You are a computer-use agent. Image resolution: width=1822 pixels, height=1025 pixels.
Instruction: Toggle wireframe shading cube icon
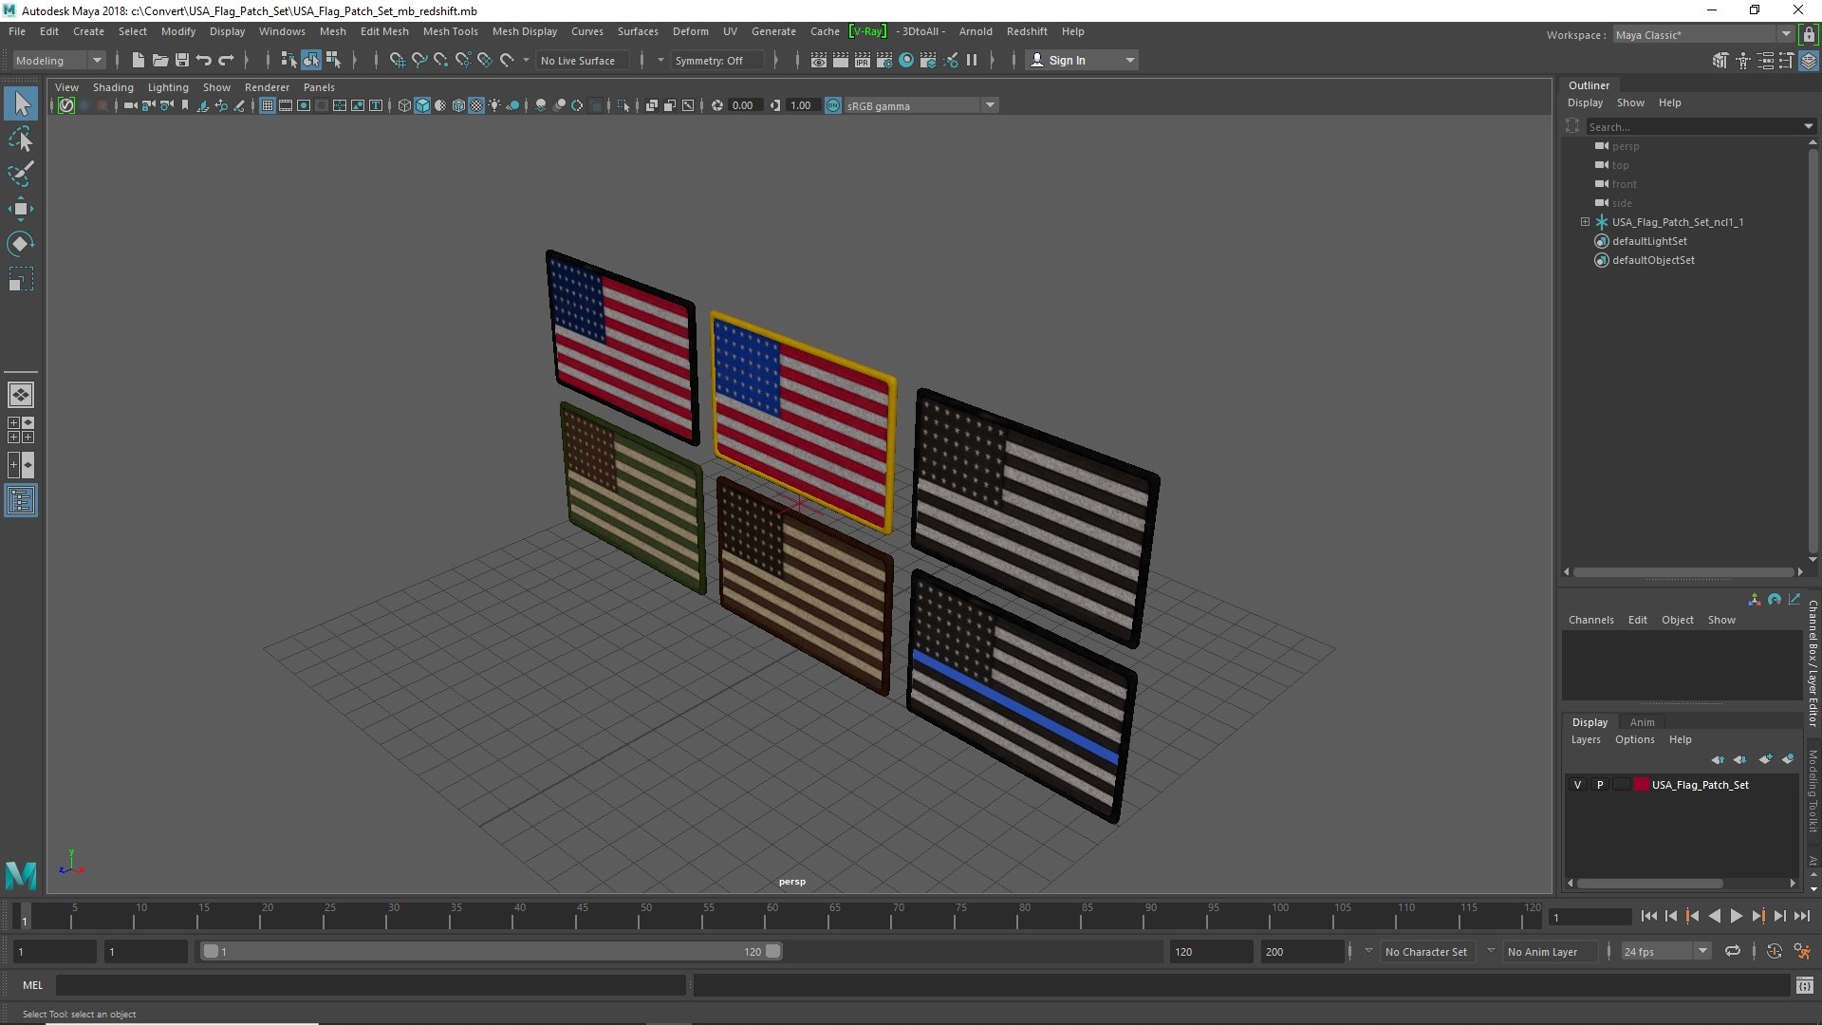pyautogui.click(x=404, y=105)
